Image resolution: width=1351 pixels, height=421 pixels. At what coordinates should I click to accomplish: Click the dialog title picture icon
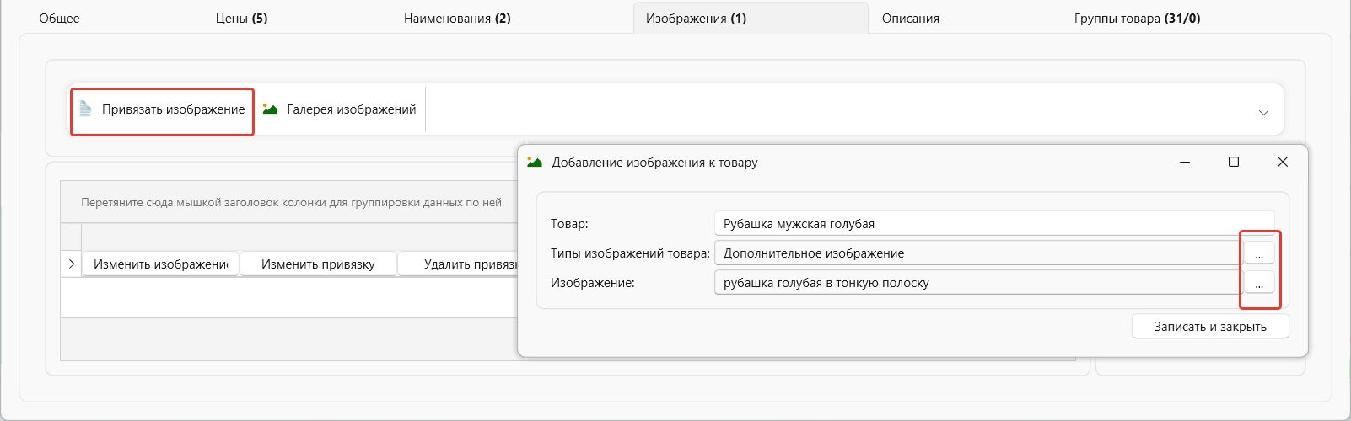pyautogui.click(x=535, y=162)
